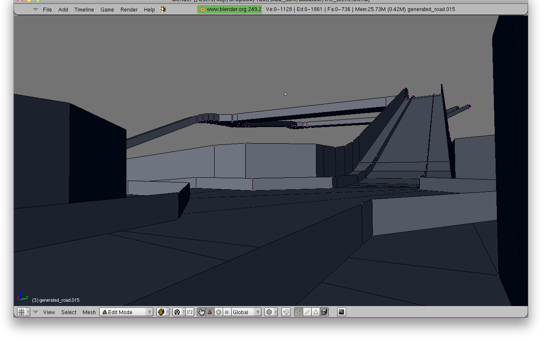Toggle the snap magnet button

coord(286,312)
